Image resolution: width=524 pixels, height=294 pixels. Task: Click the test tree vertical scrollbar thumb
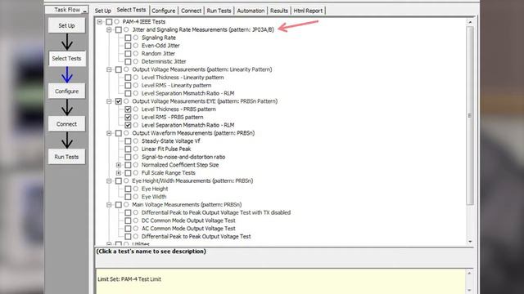(470, 116)
